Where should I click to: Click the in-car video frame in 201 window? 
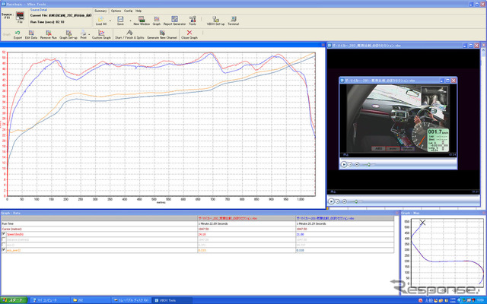pyautogui.click(x=397, y=119)
